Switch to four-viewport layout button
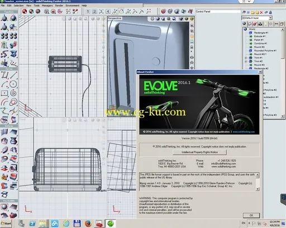This screenshot has height=228, width=286. pyautogui.click(x=108, y=12)
